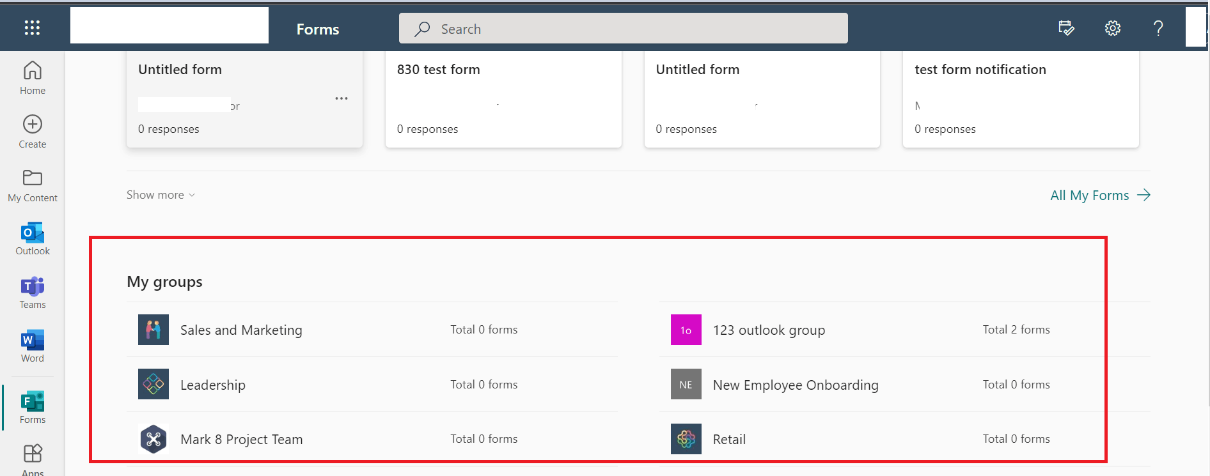The height and width of the screenshot is (476, 1210).
Task: Open the New Employee Onboarding name
Action: point(796,385)
